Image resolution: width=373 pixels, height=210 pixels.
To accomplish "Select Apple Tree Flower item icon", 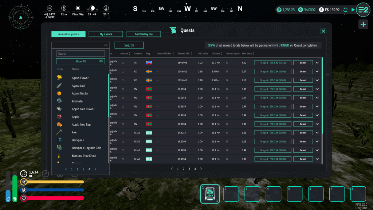I will pyautogui.click(x=59, y=109).
